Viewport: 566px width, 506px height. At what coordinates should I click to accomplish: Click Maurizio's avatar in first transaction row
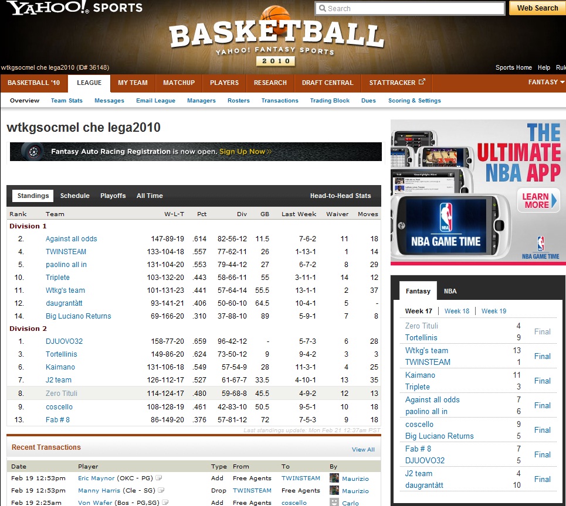point(334,478)
